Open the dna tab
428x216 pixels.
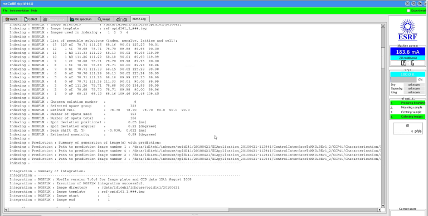click(x=121, y=19)
